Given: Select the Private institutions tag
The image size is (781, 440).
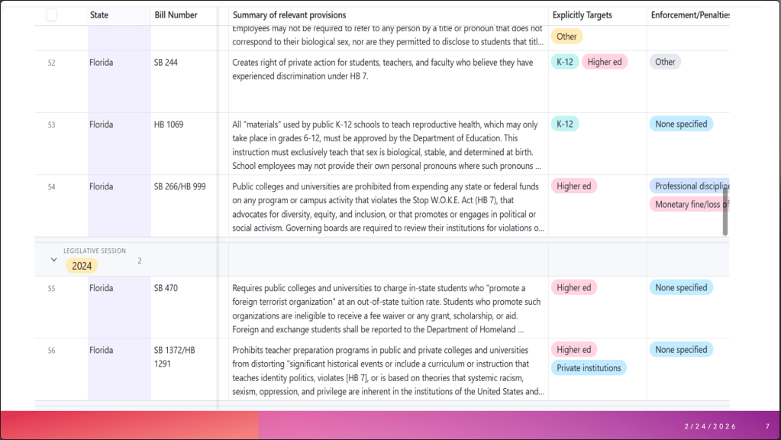Looking at the screenshot, I should 589,368.
